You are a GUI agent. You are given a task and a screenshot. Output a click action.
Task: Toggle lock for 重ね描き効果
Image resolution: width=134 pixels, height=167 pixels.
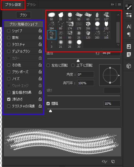(x=40, y=92)
